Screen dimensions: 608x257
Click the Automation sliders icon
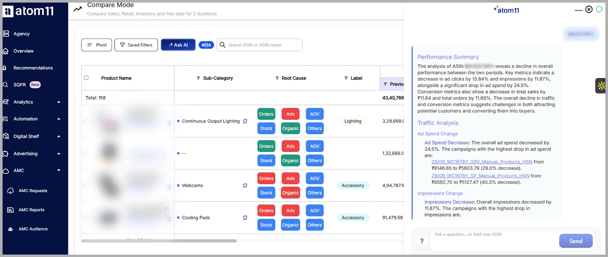coord(5,119)
